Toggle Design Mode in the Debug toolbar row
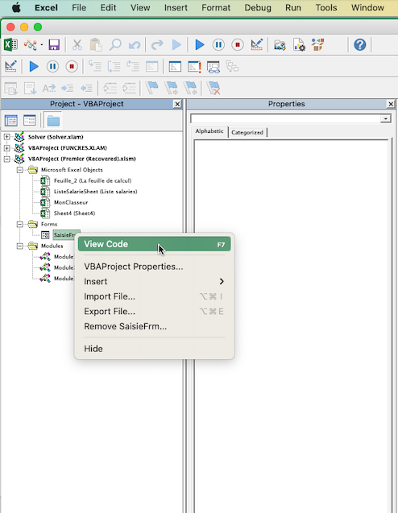 click(x=10, y=66)
